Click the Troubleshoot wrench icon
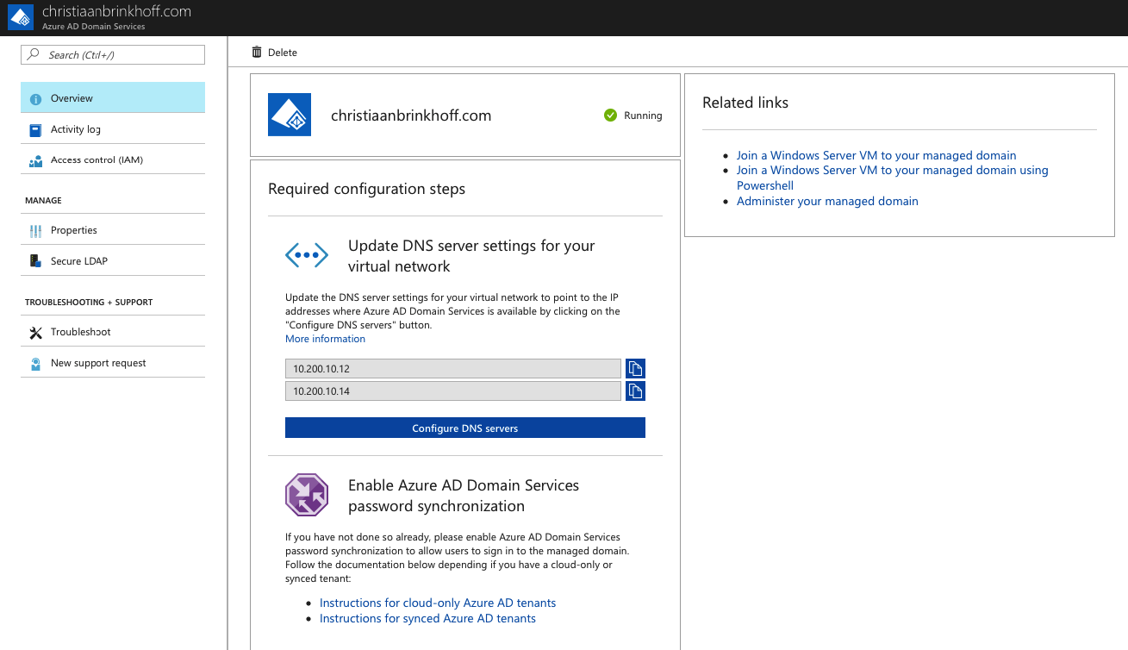The image size is (1128, 650). point(35,333)
